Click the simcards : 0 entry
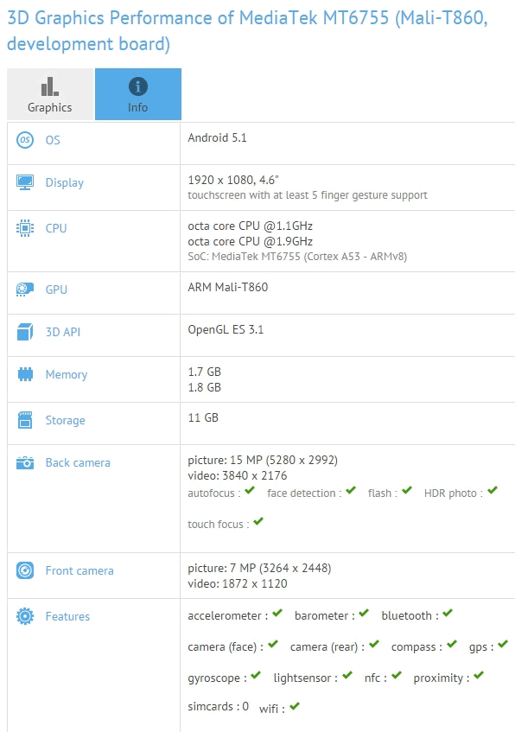Image resolution: width=515 pixels, height=732 pixels. pyautogui.click(x=218, y=706)
